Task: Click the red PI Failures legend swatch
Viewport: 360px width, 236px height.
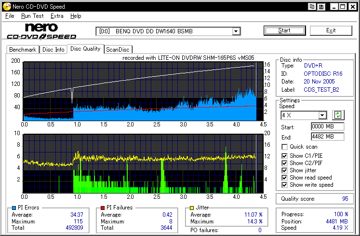Action: coord(103,208)
